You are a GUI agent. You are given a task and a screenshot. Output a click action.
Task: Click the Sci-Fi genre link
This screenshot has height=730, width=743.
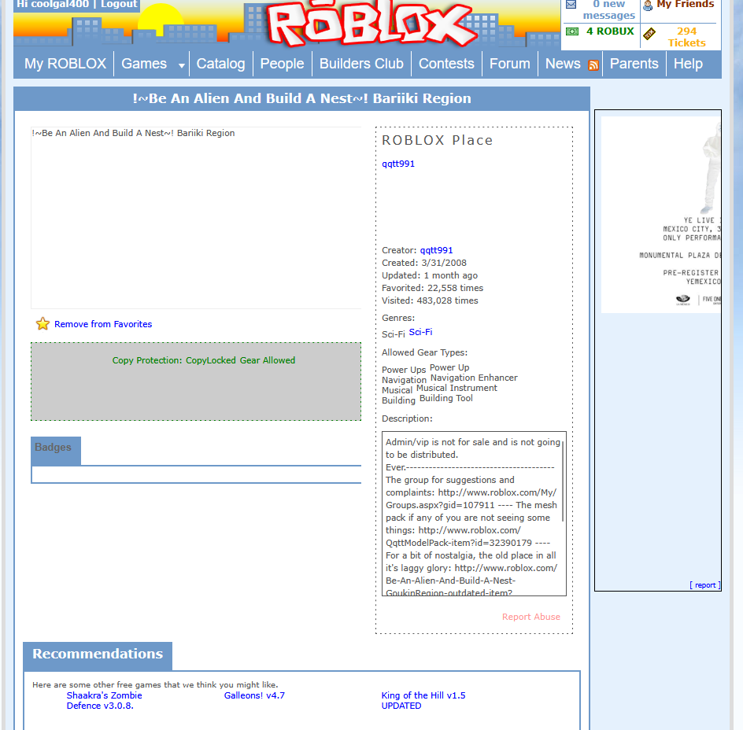pyautogui.click(x=420, y=332)
